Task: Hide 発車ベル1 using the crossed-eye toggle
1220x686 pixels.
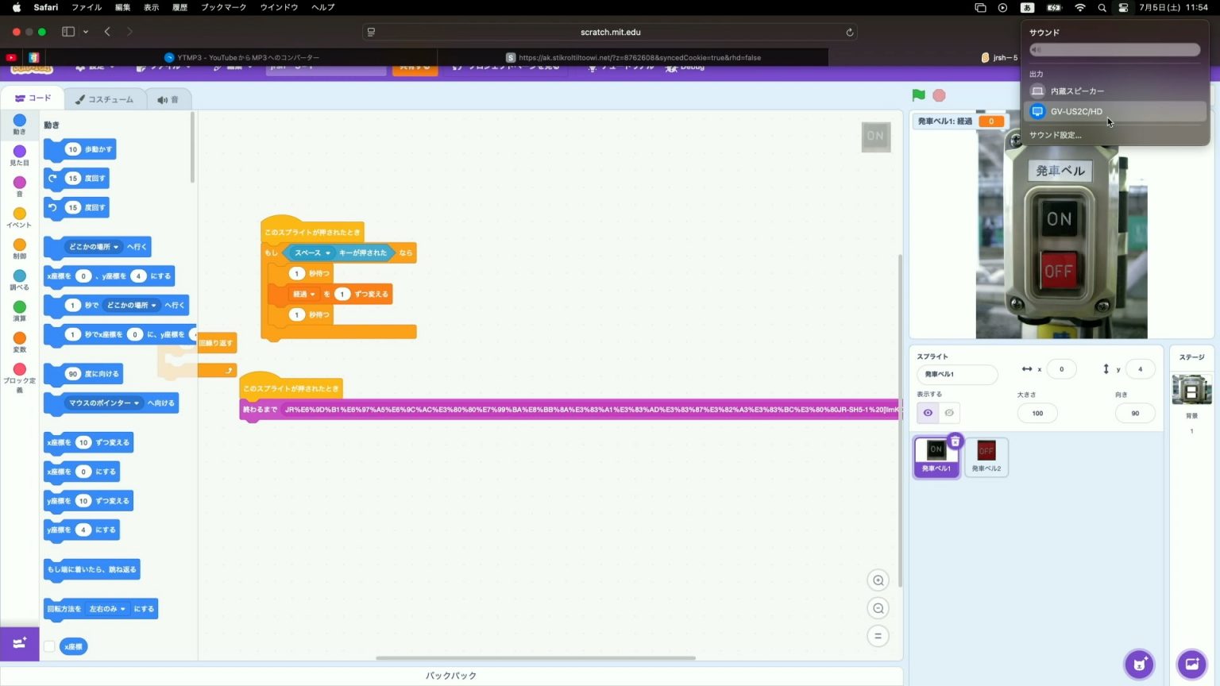Action: (x=948, y=412)
